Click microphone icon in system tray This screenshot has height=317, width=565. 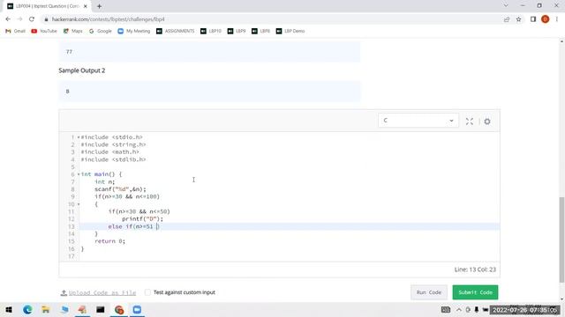pos(477,309)
